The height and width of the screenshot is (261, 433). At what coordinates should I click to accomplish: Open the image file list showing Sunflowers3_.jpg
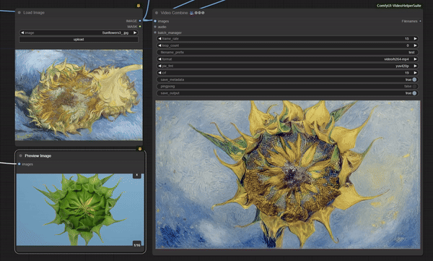click(79, 33)
